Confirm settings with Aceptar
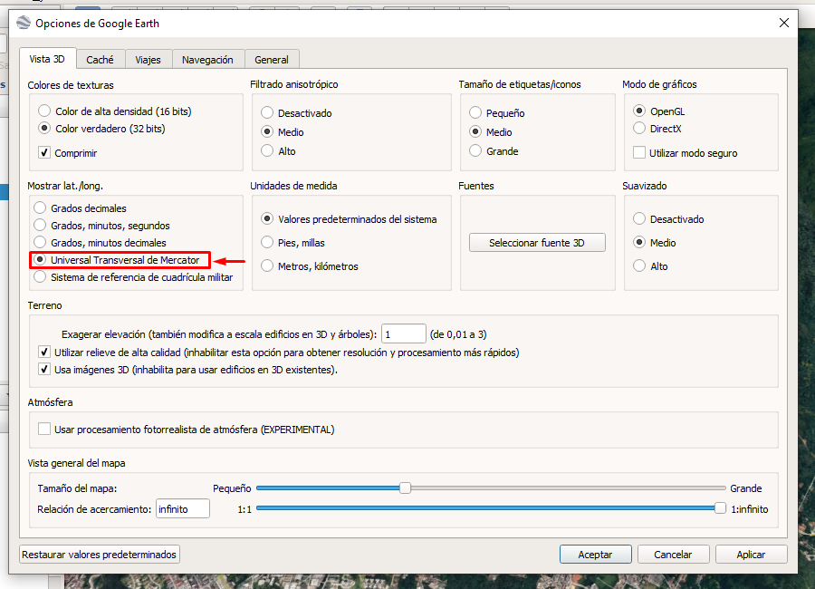The image size is (815, 589). point(596,555)
